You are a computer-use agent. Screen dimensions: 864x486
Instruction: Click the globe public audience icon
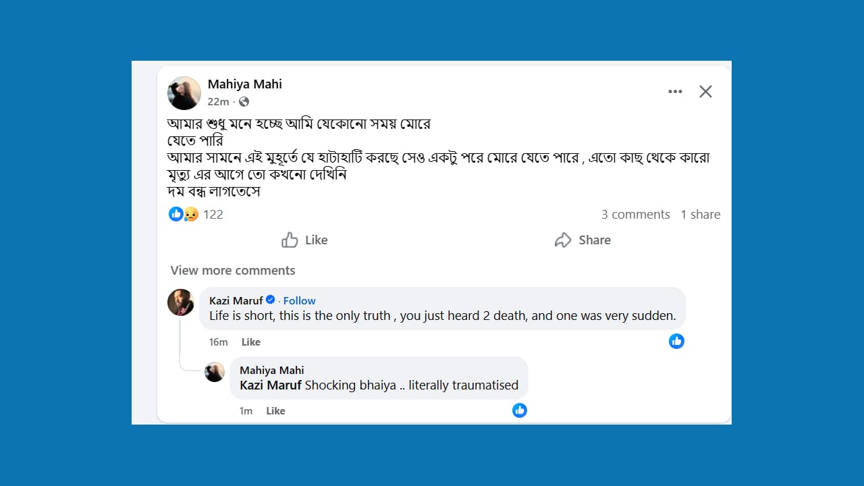tap(244, 102)
